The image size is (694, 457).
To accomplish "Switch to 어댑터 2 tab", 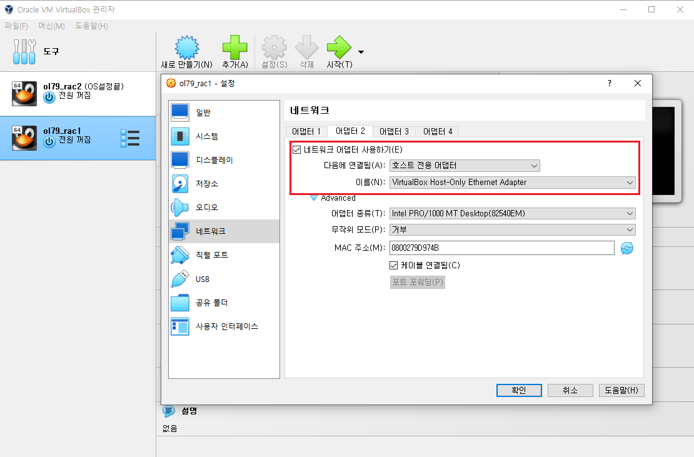I will (350, 131).
